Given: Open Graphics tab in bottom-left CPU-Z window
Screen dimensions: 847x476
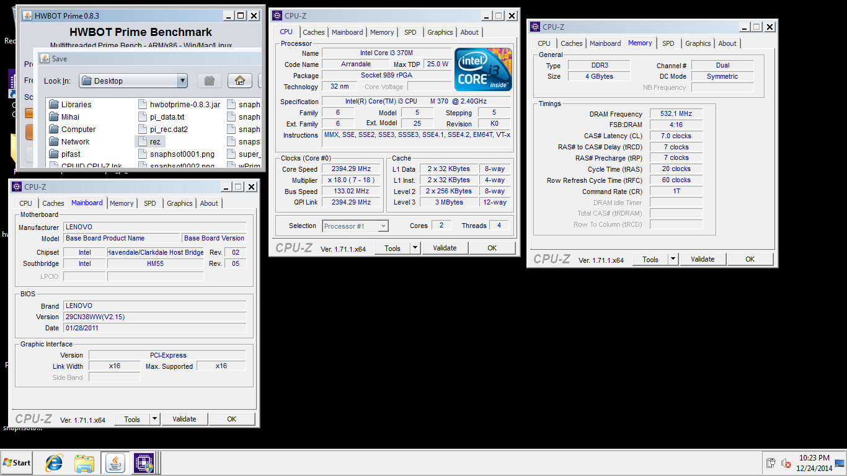Looking at the screenshot, I should (x=180, y=203).
